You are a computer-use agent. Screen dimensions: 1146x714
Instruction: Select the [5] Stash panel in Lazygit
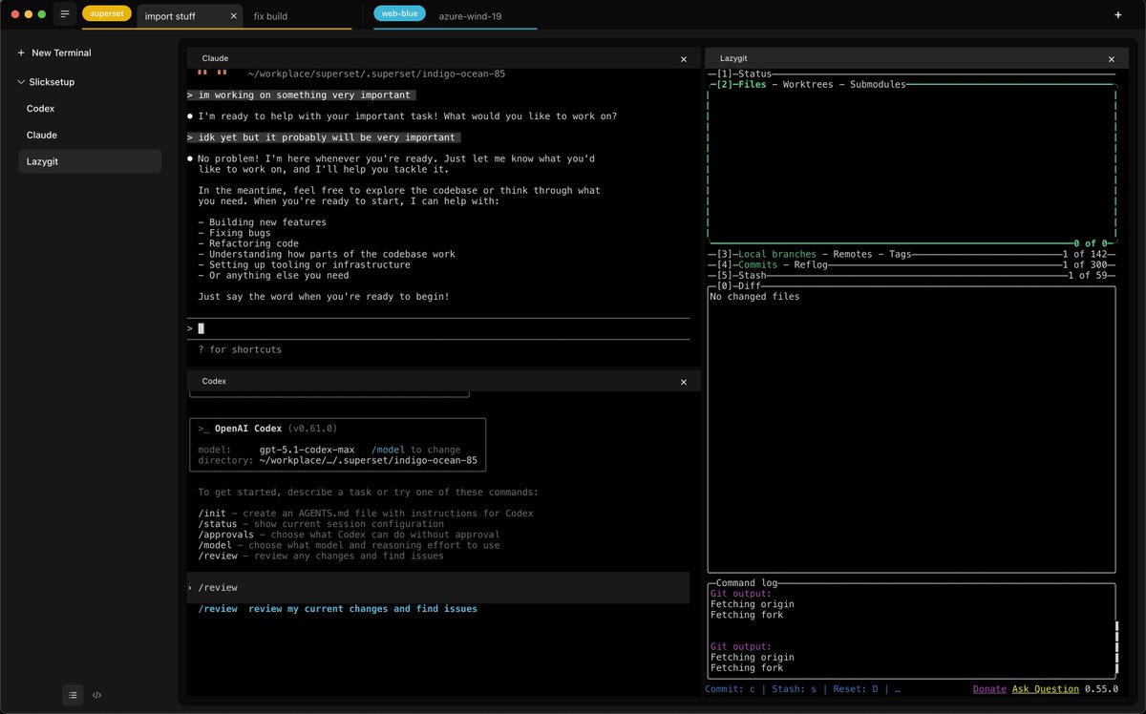pos(741,276)
